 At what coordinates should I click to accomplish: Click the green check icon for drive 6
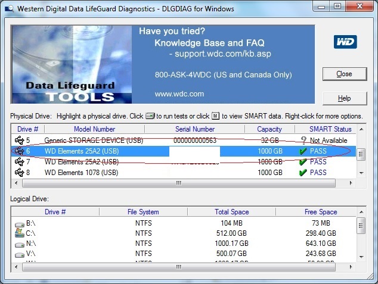[303, 151]
